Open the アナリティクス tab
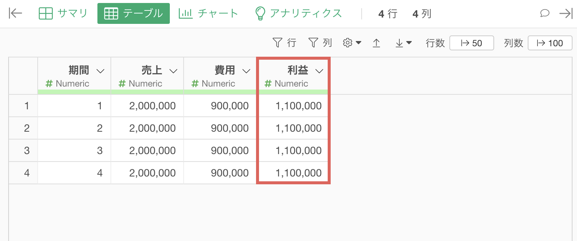 (x=298, y=13)
